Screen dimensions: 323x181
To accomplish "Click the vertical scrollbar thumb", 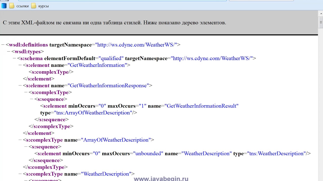I will pyautogui.click(x=321, y=23).
